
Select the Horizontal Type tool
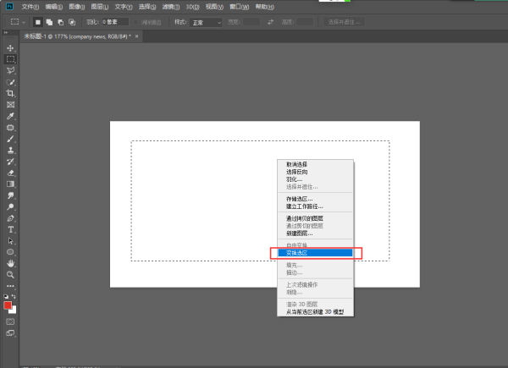[10, 229]
